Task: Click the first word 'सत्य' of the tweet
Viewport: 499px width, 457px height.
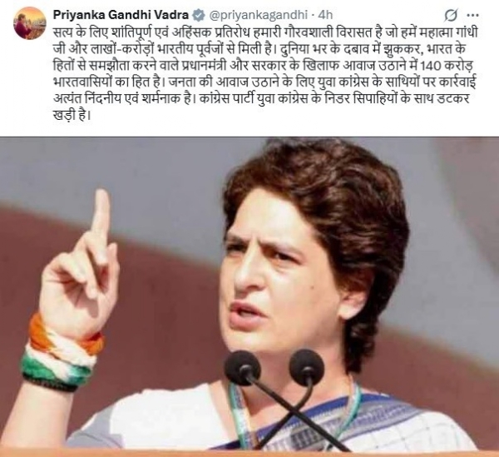Action: point(64,33)
